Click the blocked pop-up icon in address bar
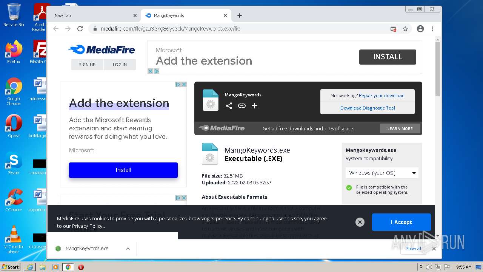 (x=393, y=29)
